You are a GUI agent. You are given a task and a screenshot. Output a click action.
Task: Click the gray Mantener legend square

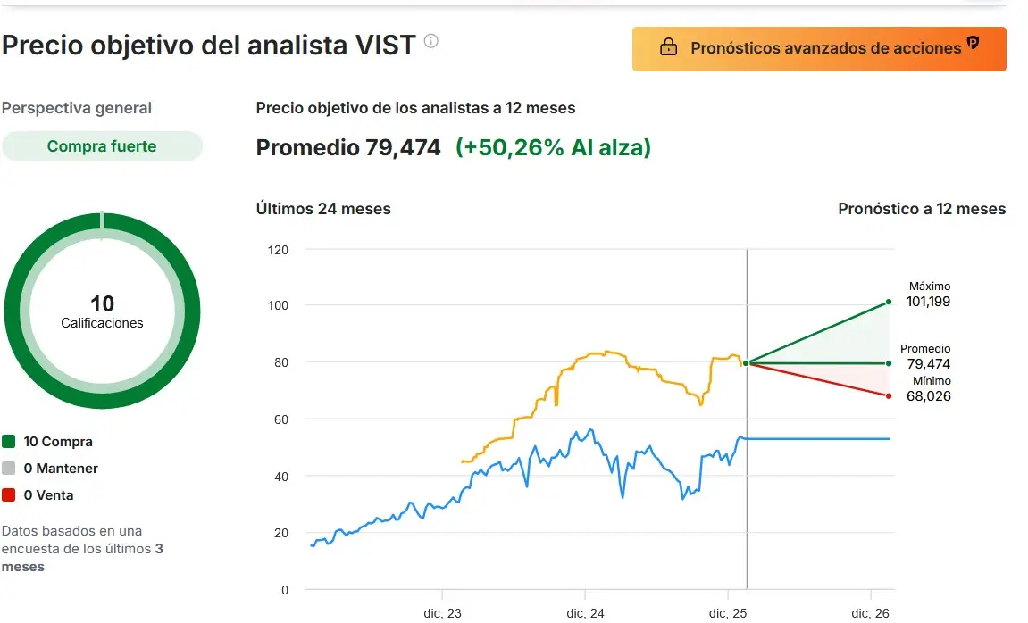click(9, 469)
